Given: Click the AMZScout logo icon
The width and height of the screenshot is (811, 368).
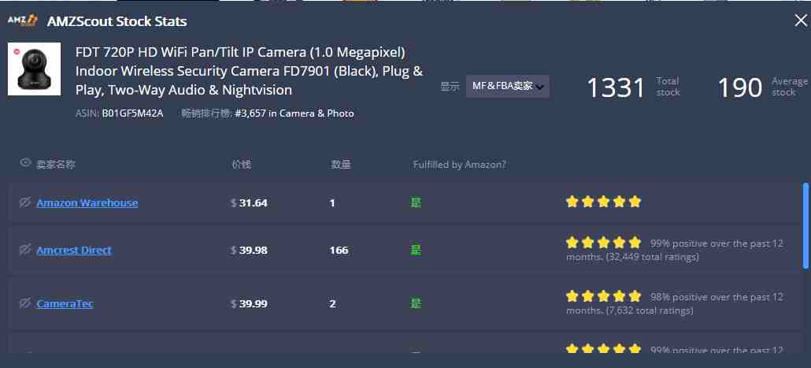Looking at the screenshot, I should [x=22, y=20].
